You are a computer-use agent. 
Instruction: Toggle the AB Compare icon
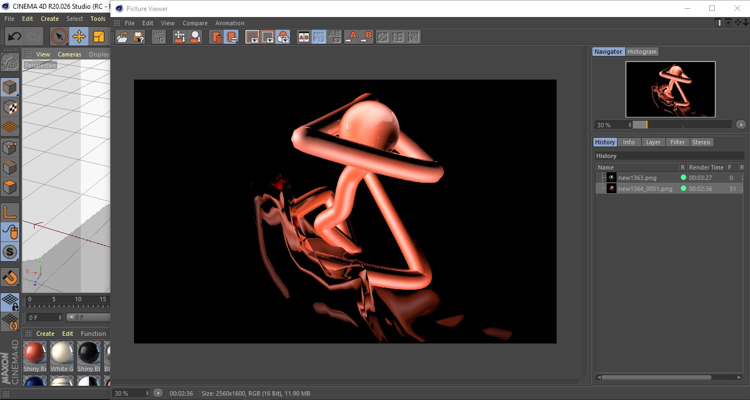(x=304, y=37)
